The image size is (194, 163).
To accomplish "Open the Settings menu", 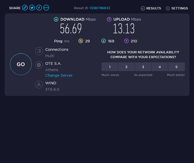I will (177, 8).
